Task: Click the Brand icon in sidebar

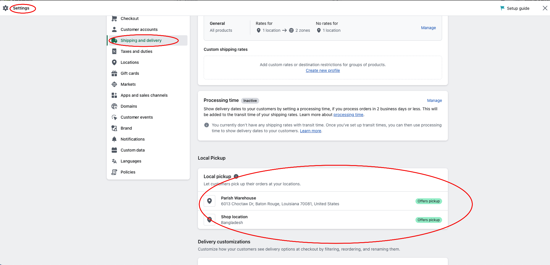Action: click(114, 128)
